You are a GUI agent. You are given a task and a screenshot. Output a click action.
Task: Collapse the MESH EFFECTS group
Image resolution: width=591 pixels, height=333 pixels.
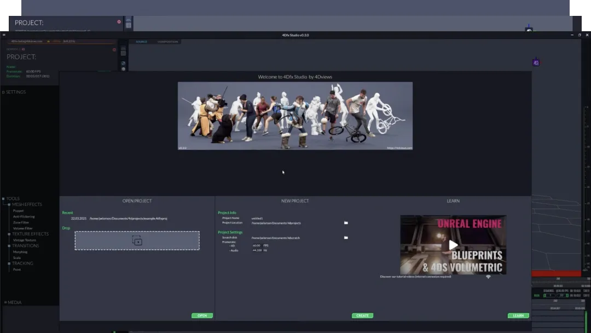pos(9,204)
